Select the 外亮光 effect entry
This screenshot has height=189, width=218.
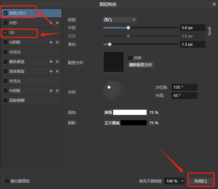(31, 81)
